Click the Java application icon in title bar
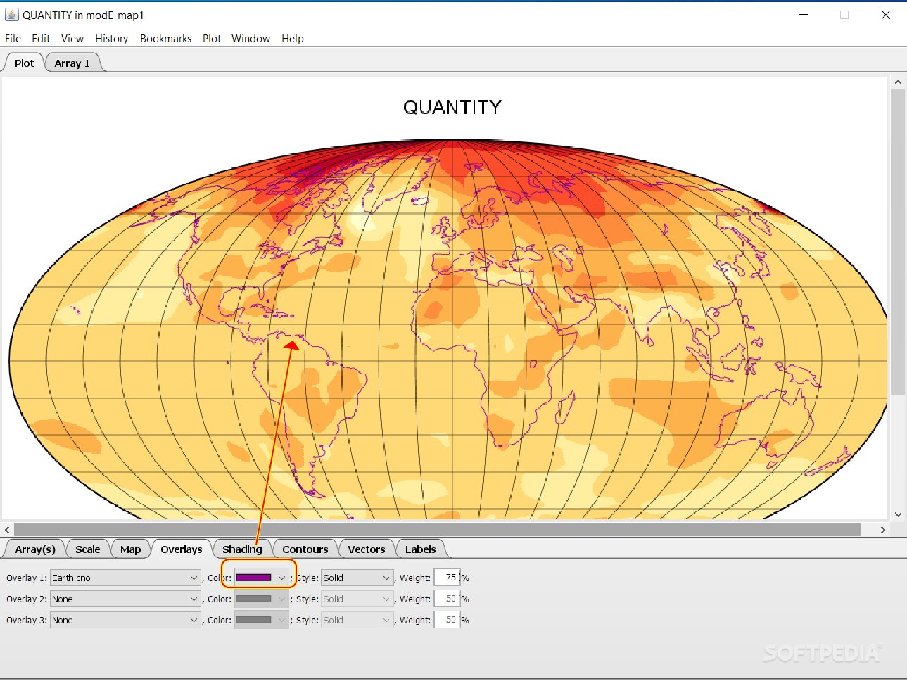This screenshot has width=907, height=693. pyautogui.click(x=11, y=14)
